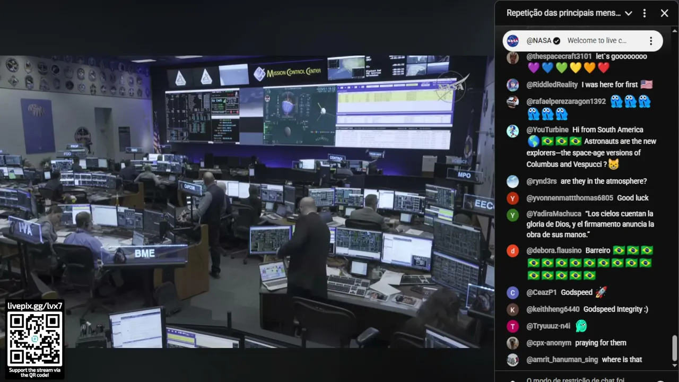The width and height of the screenshot is (679, 382).
Task: Click the avatar next to RiddledReality
Action: (512, 85)
